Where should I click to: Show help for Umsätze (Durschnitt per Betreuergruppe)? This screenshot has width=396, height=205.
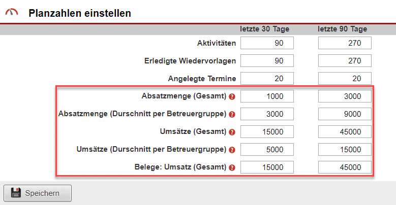coord(232,150)
